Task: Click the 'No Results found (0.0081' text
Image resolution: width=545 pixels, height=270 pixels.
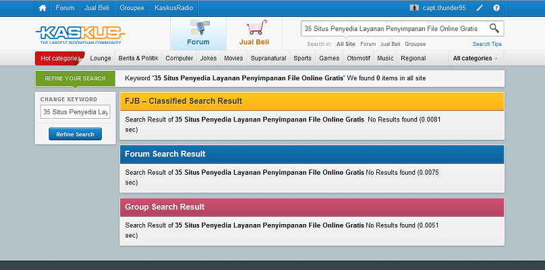Action: [x=404, y=119]
